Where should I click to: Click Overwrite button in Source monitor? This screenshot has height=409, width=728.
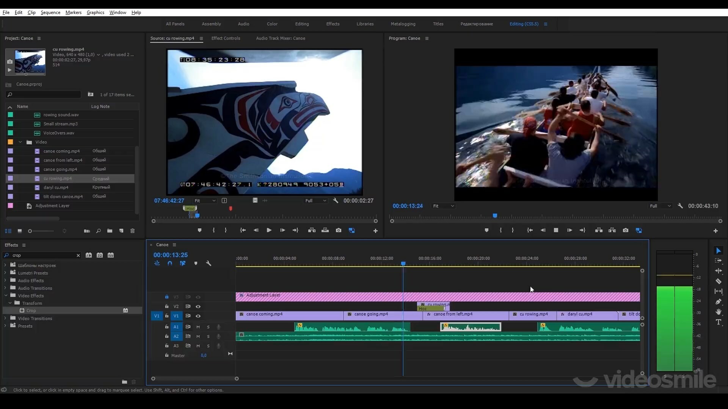tap(325, 230)
